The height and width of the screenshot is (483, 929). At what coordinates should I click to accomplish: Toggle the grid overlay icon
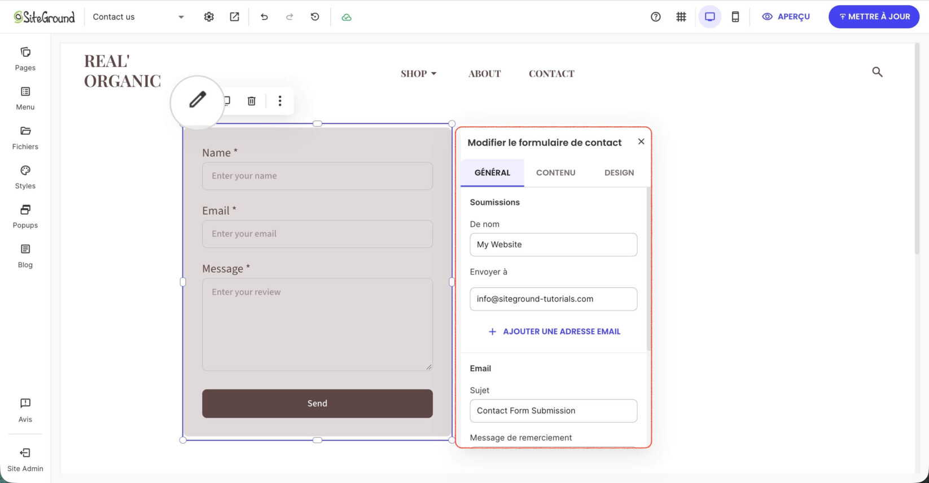[681, 17]
